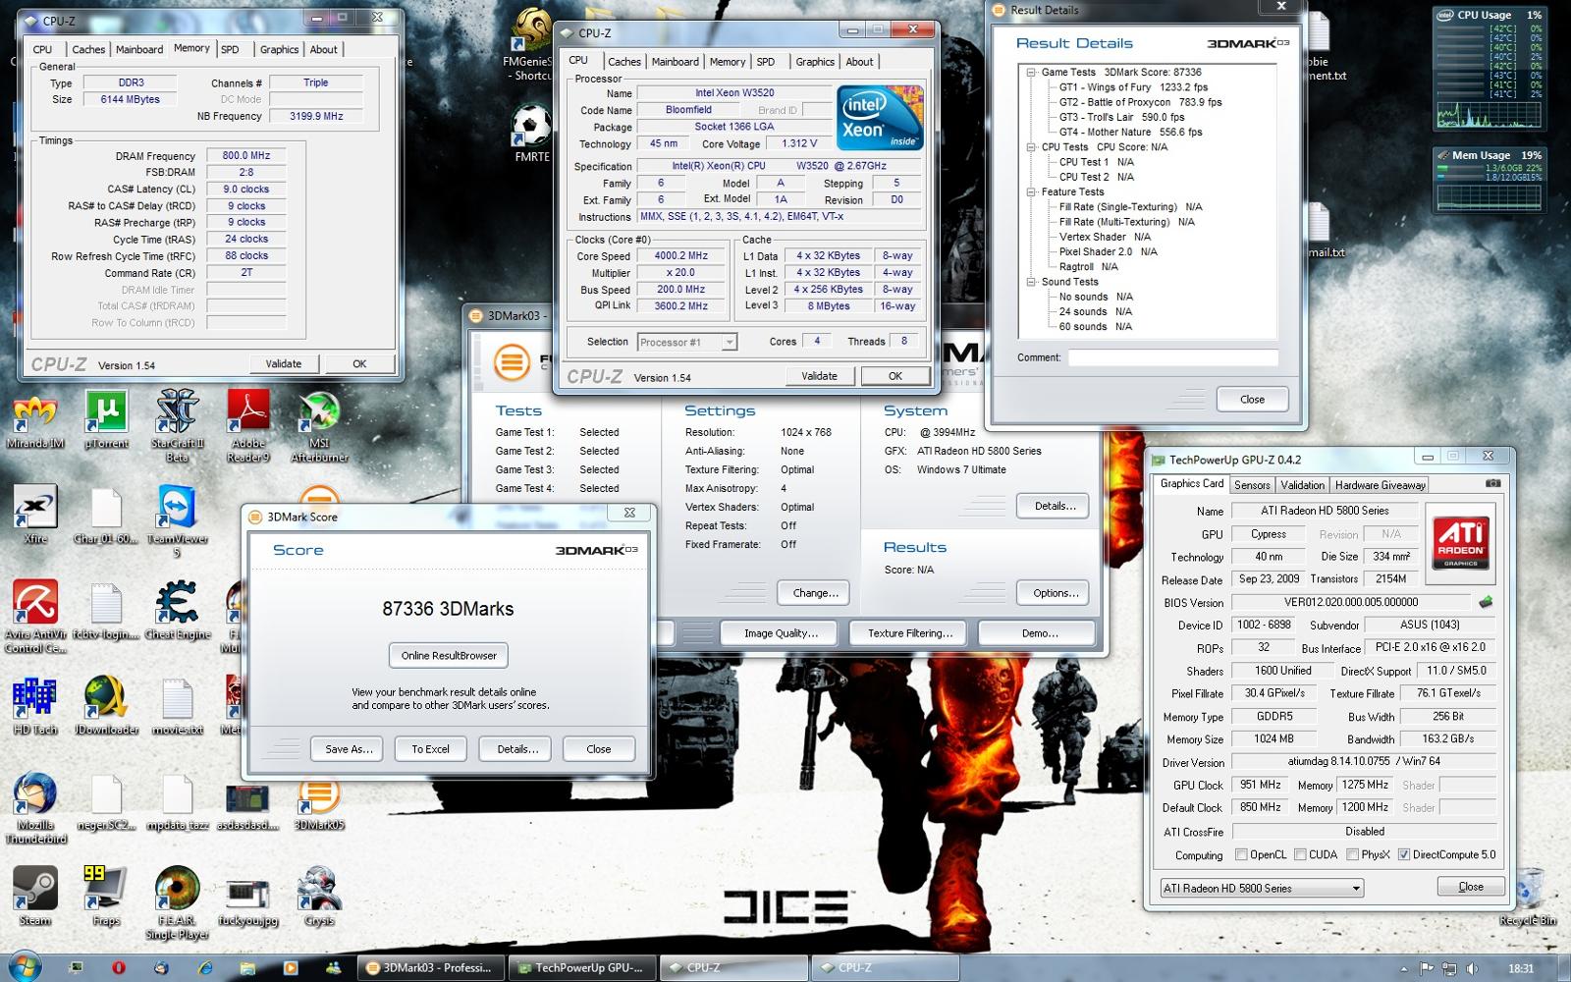Launch the TeamViewer 5 desktop shortcut
The width and height of the screenshot is (1571, 982).
pos(178,520)
